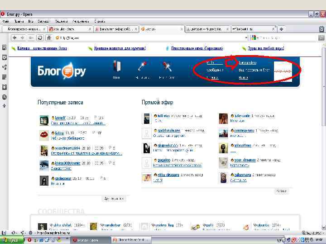Screen dimensions: 326x244
Task: Toggle the panel button in status bar
Action: click(4, 233)
